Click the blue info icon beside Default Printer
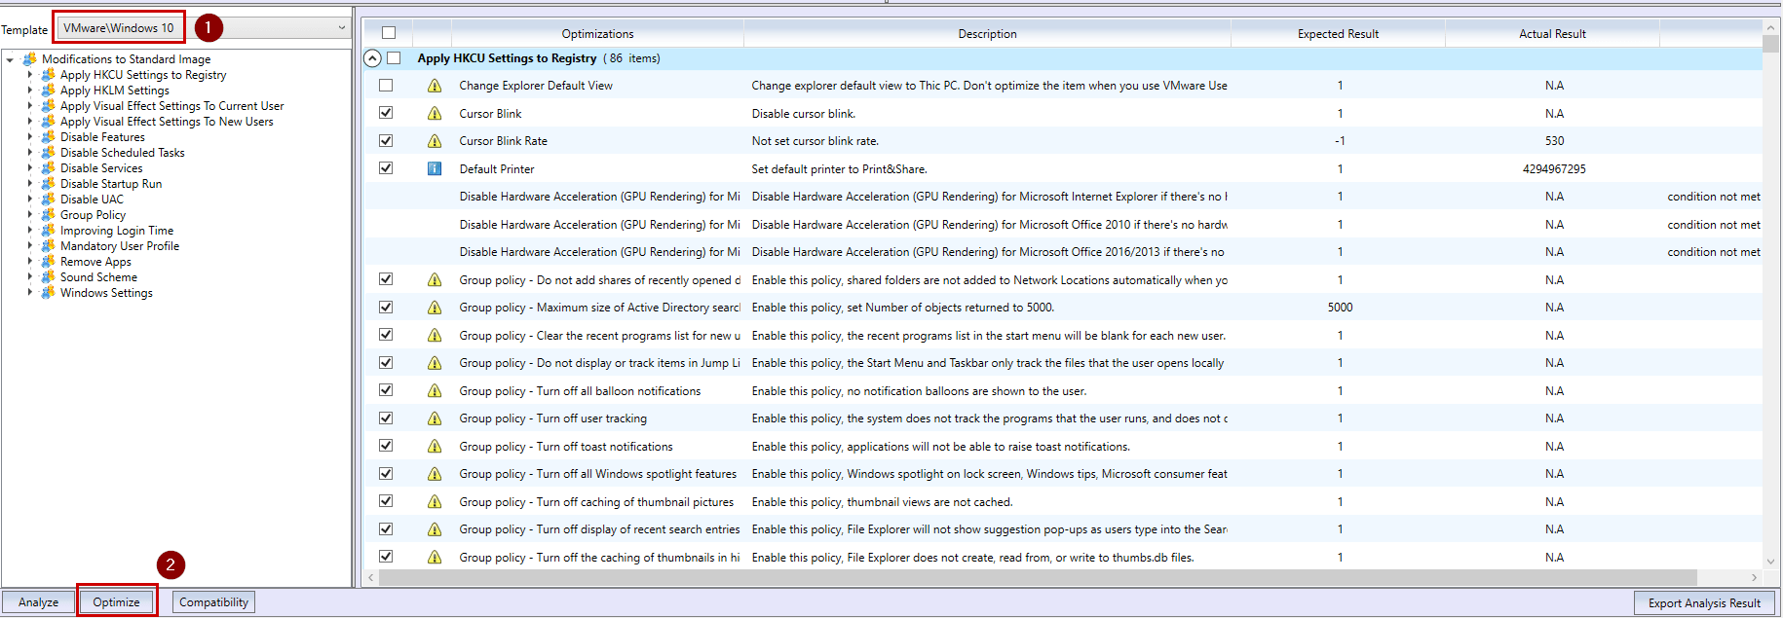 (x=435, y=169)
